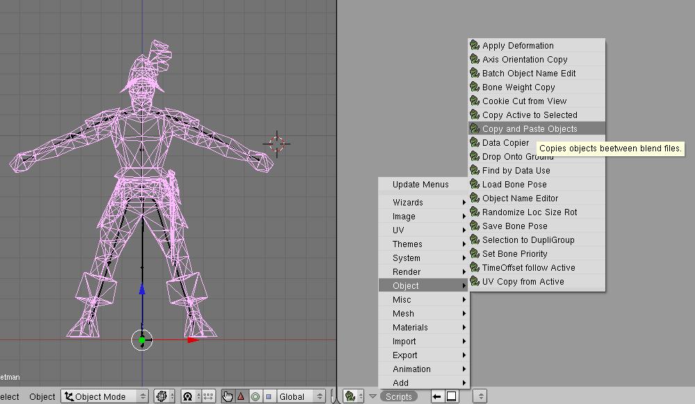Enable the scale manipulator square

point(268,396)
